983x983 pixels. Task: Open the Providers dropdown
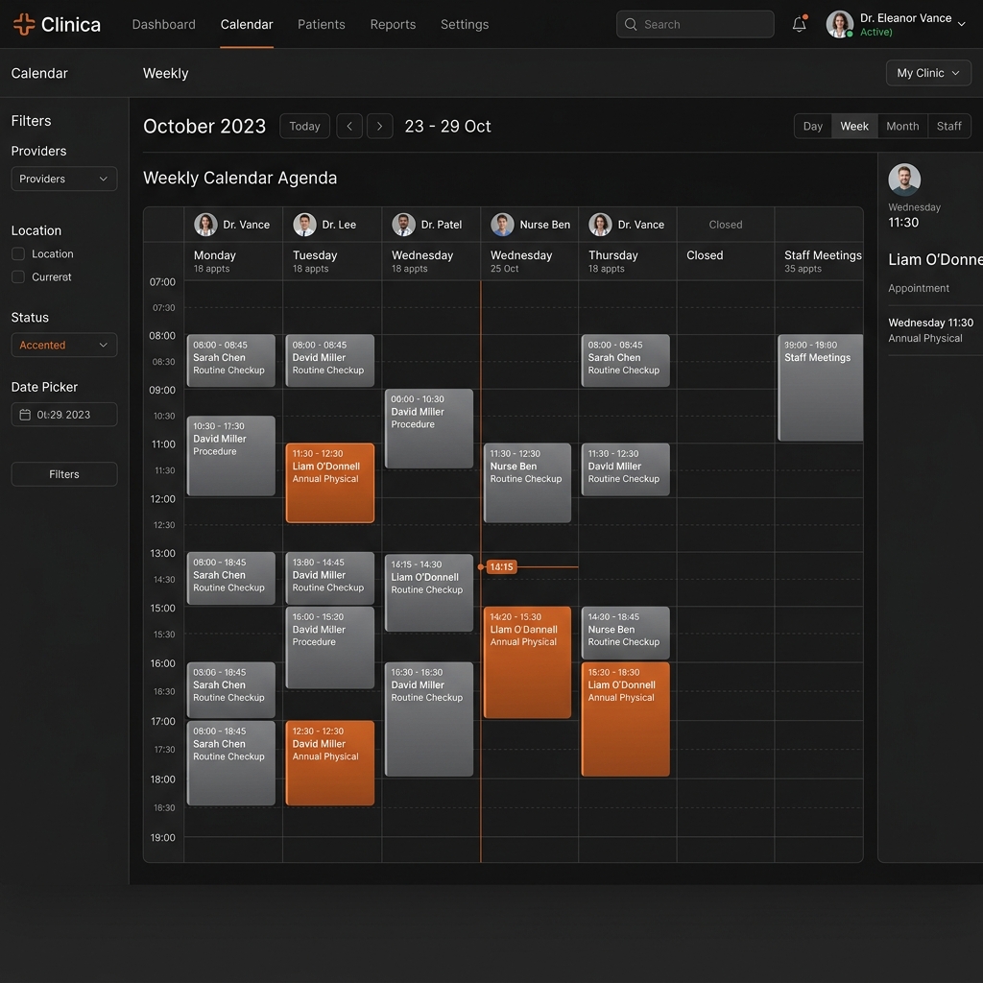click(x=64, y=179)
